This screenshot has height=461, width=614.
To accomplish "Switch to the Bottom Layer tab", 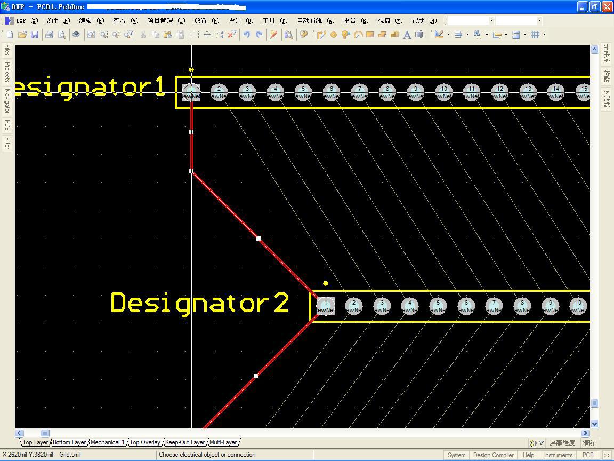I will (69, 442).
